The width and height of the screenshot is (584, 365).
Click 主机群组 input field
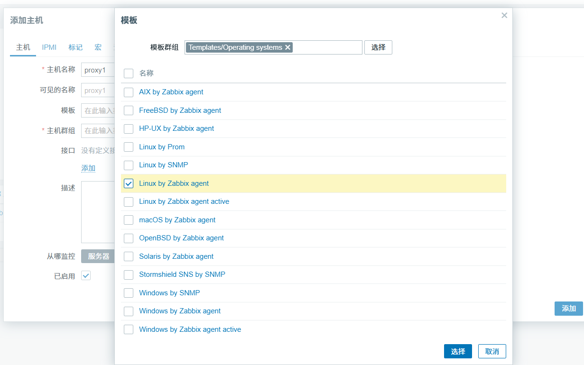coord(98,130)
